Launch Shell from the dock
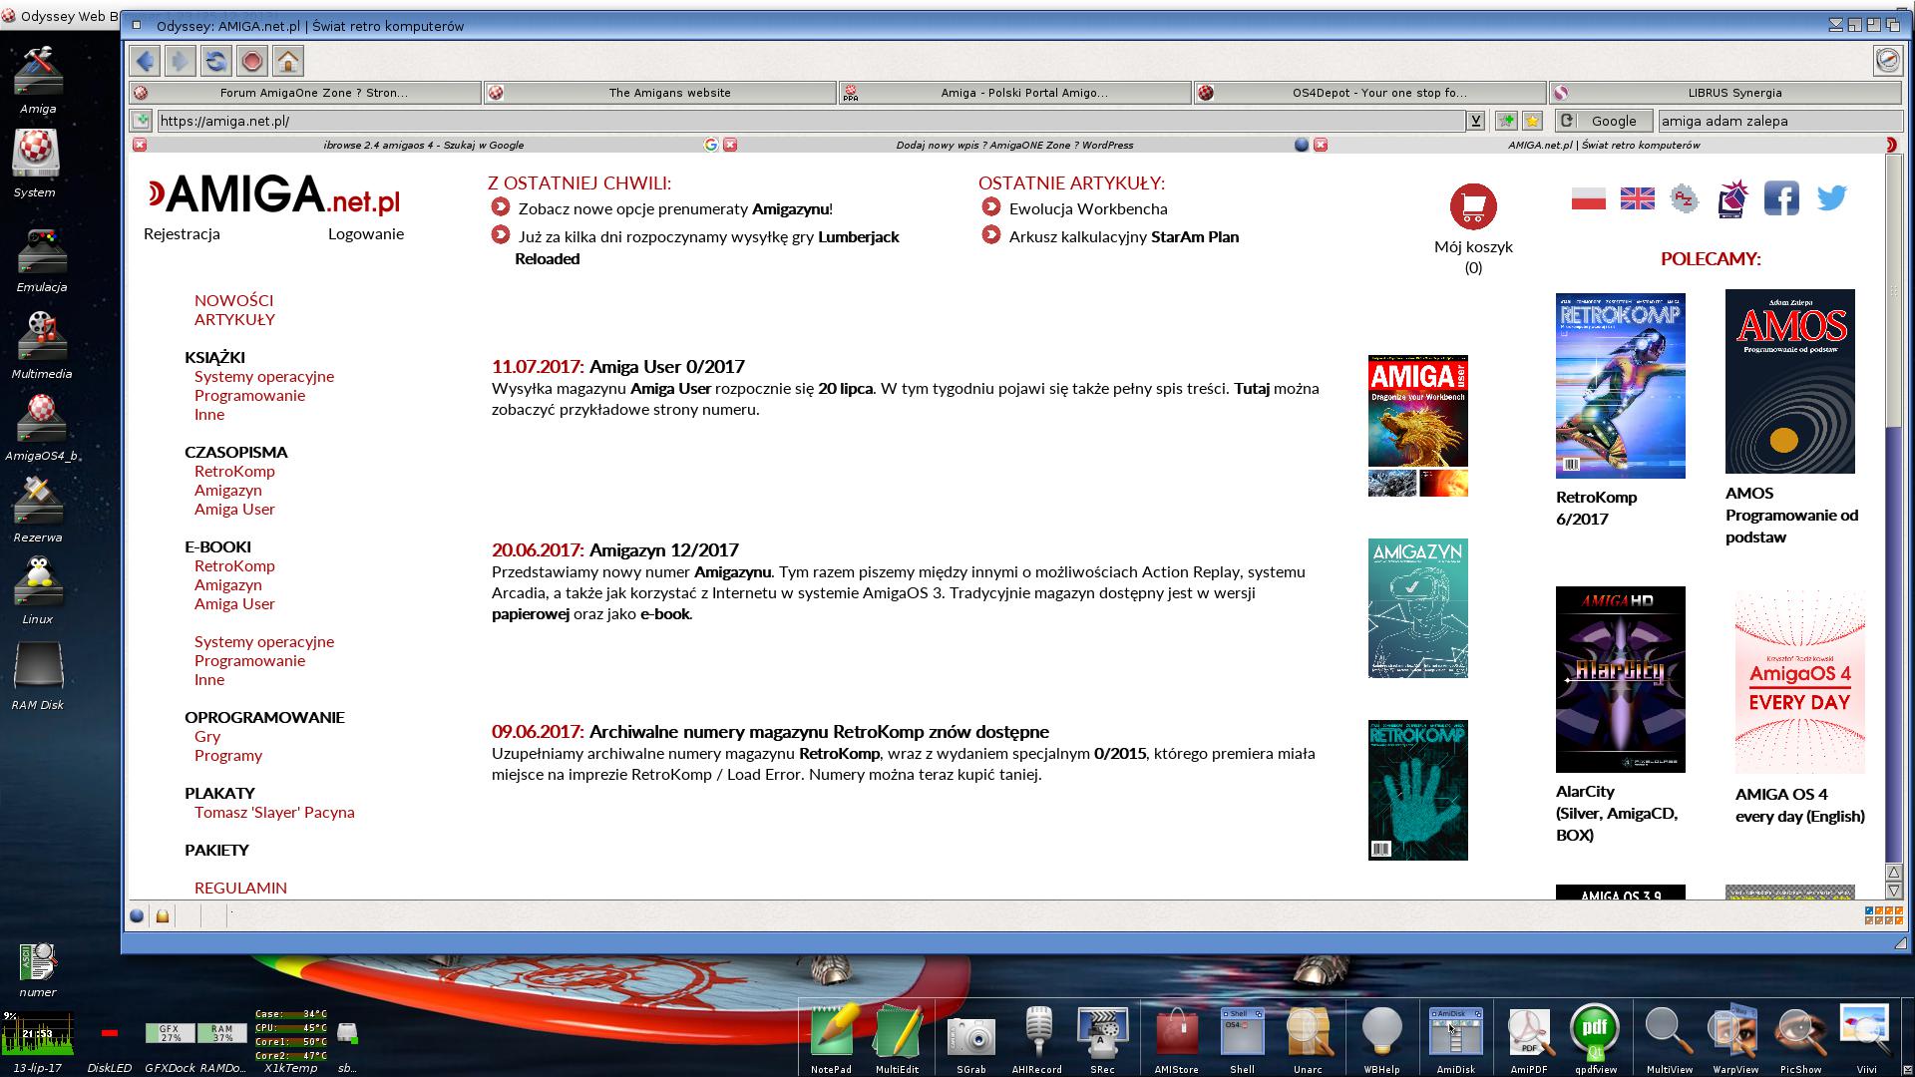Viewport: 1915px width, 1077px height. click(x=1242, y=1031)
